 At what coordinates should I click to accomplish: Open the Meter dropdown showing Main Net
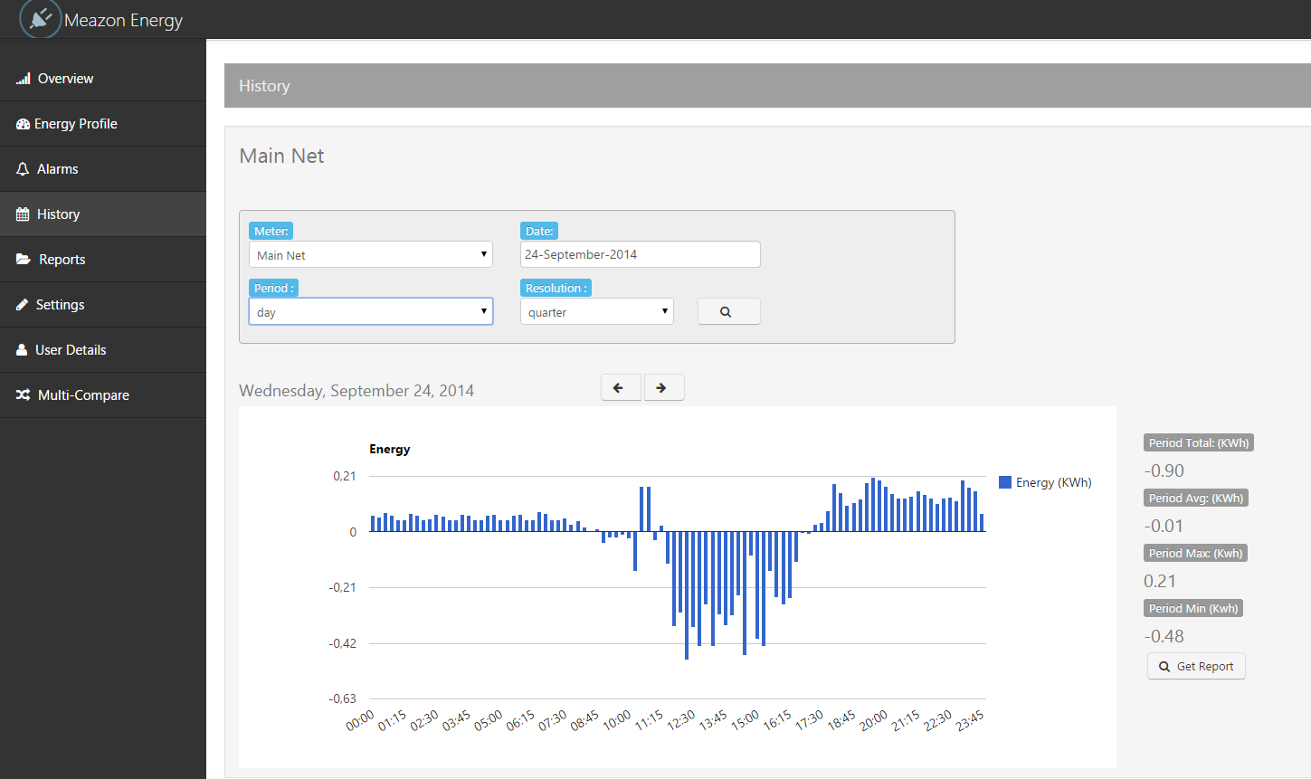[371, 254]
